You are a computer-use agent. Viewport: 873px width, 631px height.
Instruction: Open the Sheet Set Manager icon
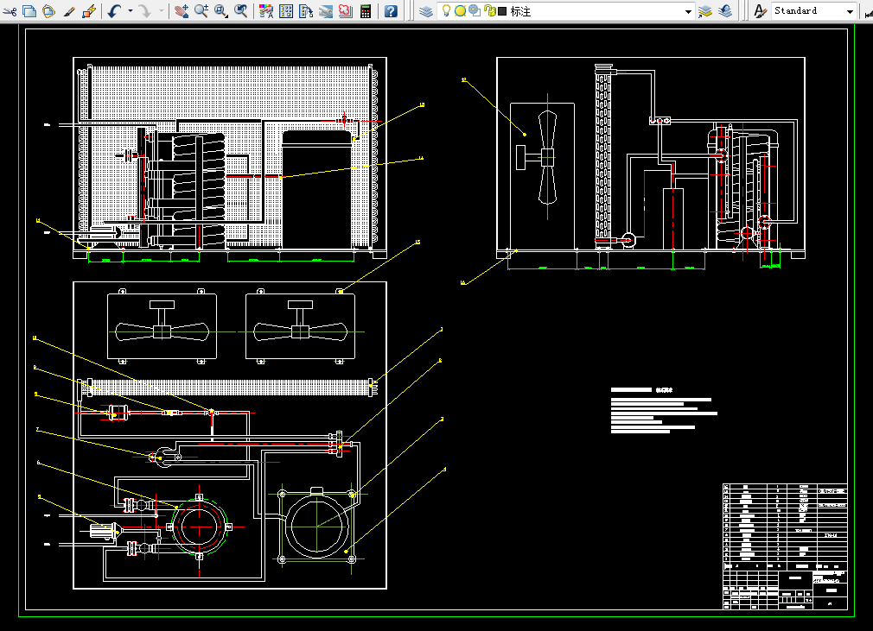point(326,10)
